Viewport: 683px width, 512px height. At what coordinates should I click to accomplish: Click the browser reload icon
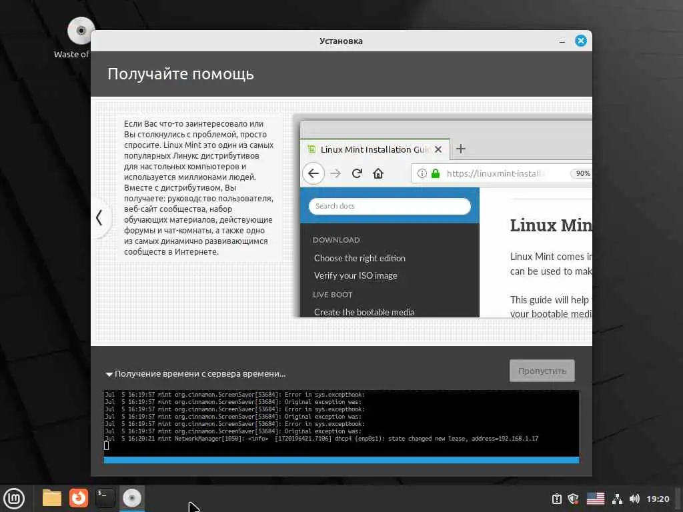click(358, 173)
